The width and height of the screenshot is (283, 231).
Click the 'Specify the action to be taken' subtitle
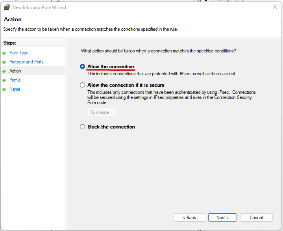coord(91,29)
